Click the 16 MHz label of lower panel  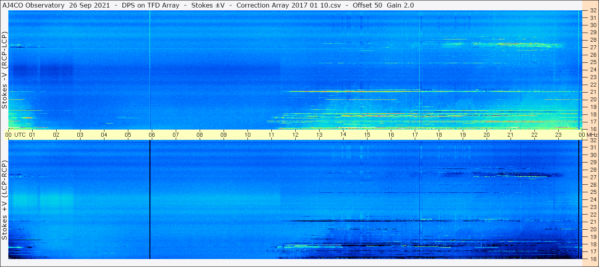pyautogui.click(x=593, y=259)
